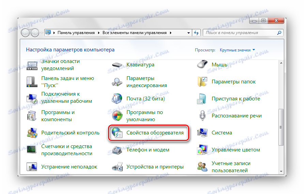Click the Devices and Printers (Устройства и принтеры) icon
Screen dimensions: 304x194
(x=117, y=167)
